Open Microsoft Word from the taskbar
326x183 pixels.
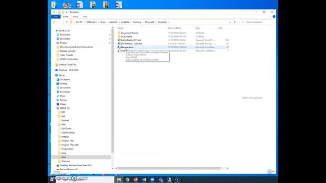[x=144, y=179]
